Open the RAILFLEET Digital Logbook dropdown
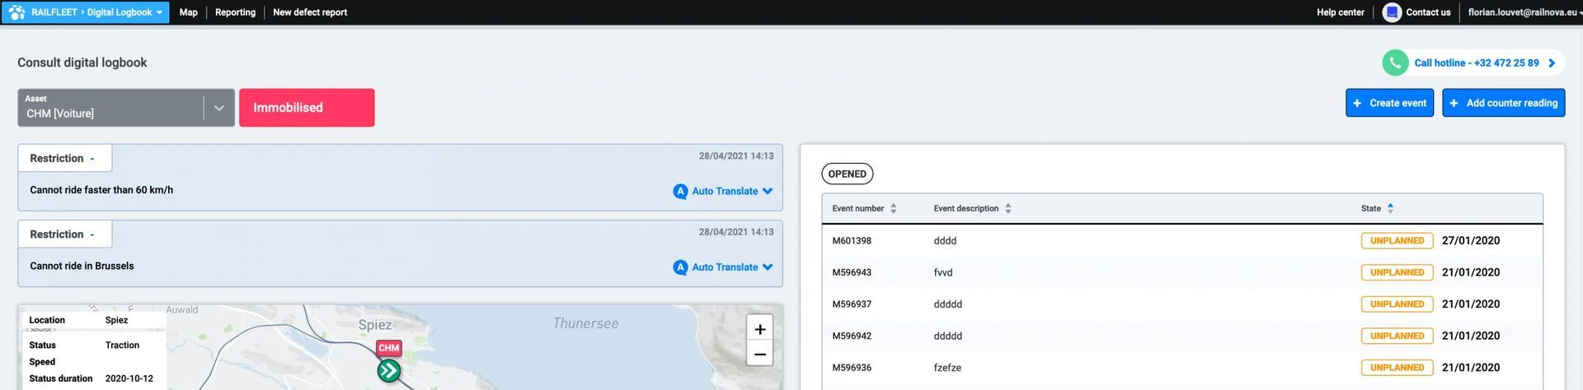Viewport: 1583px width, 390px height. [86, 12]
